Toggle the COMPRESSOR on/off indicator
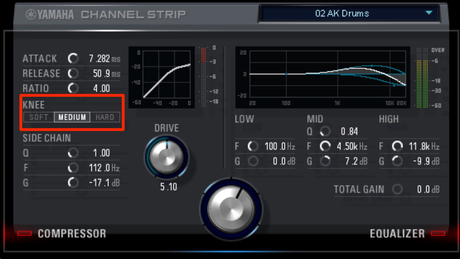The height and width of the screenshot is (259, 460). point(25,233)
